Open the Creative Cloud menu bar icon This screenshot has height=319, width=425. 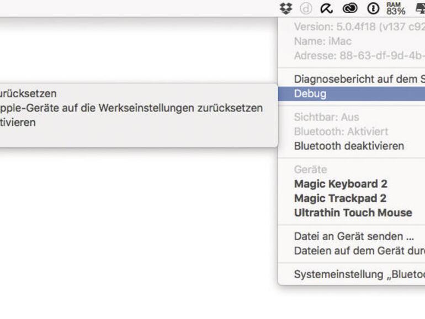coord(350,8)
